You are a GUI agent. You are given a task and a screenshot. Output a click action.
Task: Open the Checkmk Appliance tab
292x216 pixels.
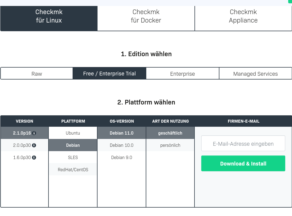[x=243, y=16]
